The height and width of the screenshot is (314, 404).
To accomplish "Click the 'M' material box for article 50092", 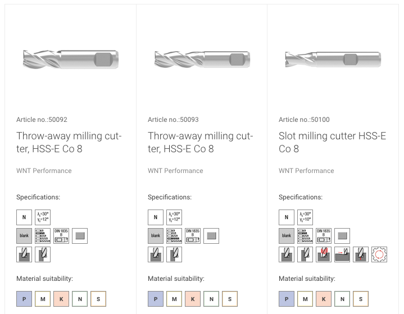I will 43,299.
